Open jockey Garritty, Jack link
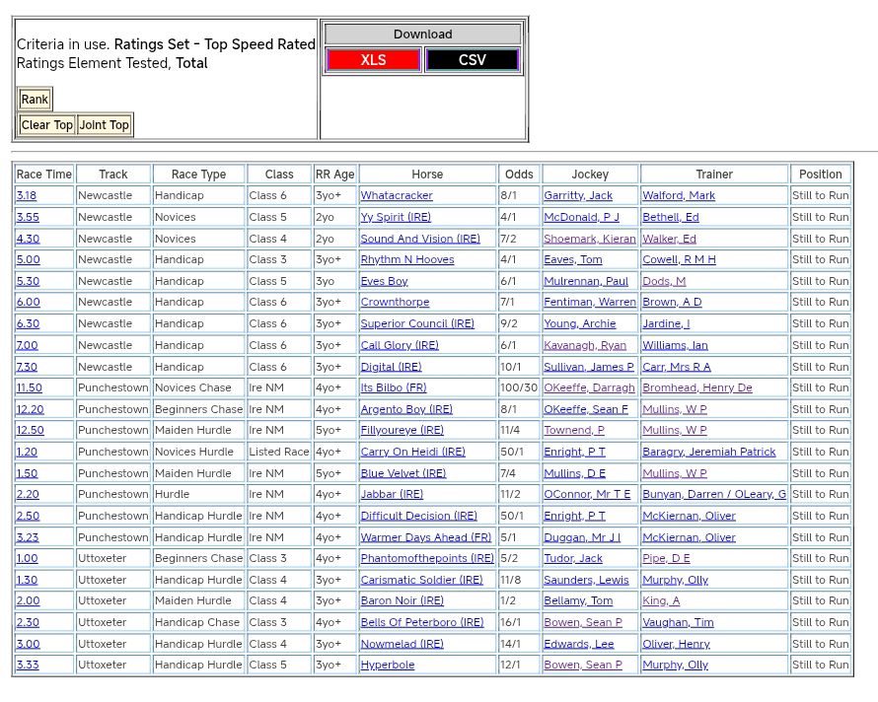This screenshot has width=878, height=702. [578, 196]
